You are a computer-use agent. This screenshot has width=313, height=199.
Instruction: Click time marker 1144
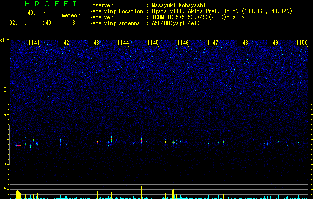pyautogui.click(x=123, y=43)
